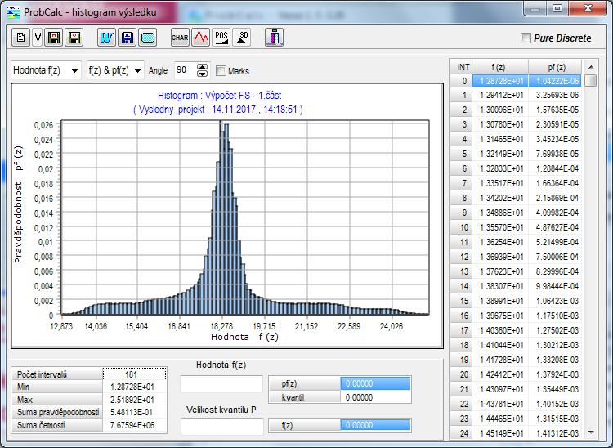Click the INT column header
This screenshot has height=448, width=613.
pos(461,67)
